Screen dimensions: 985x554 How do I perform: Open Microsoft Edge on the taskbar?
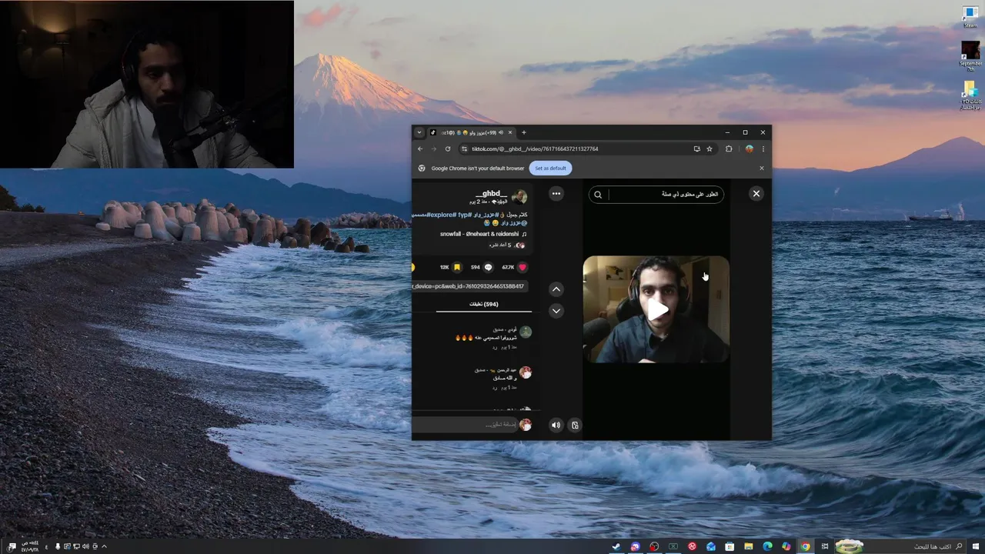click(x=767, y=546)
